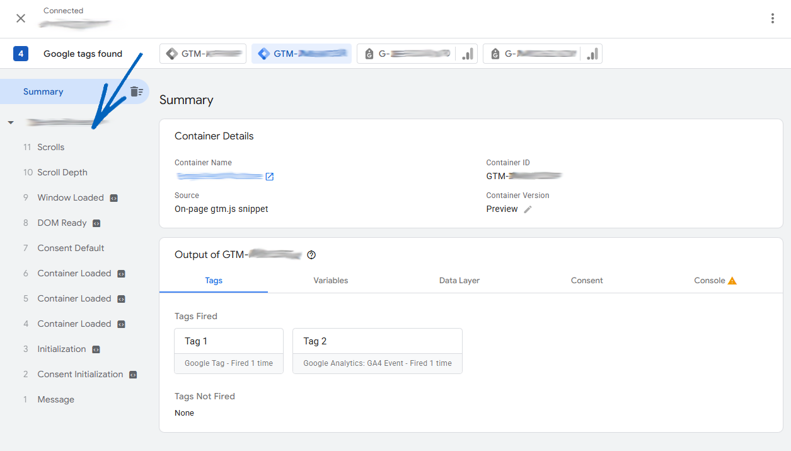
Task: Switch to the Tags tab
Action: 214,281
